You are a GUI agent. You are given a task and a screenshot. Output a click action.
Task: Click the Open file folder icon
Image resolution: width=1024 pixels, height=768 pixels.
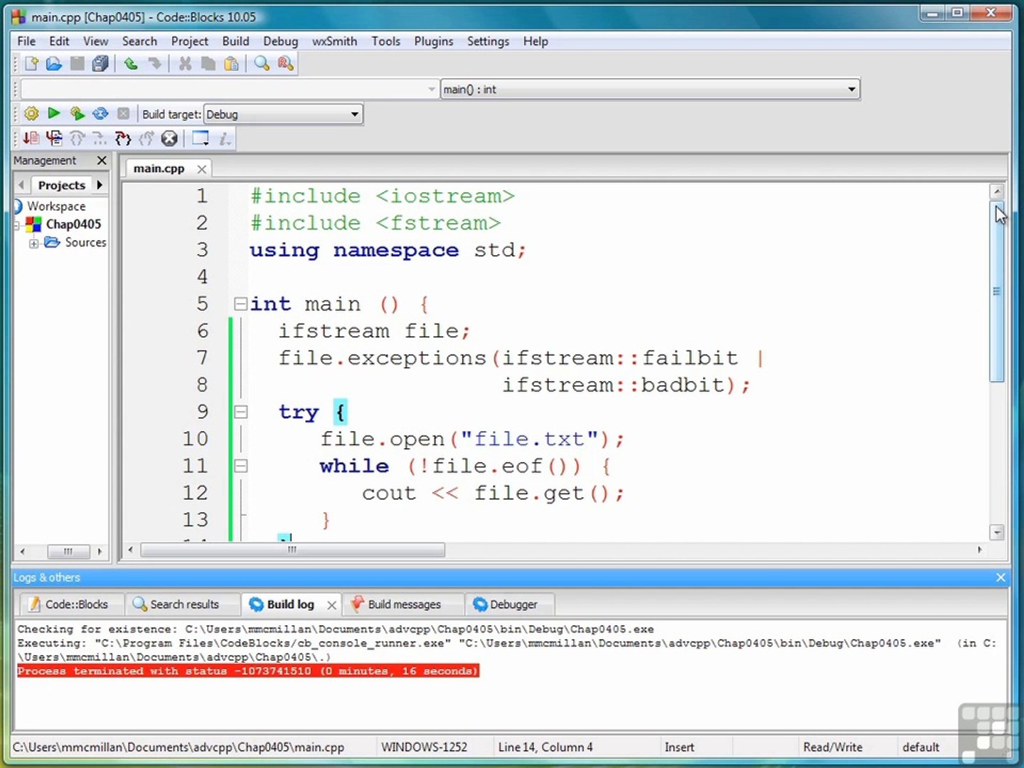54,64
